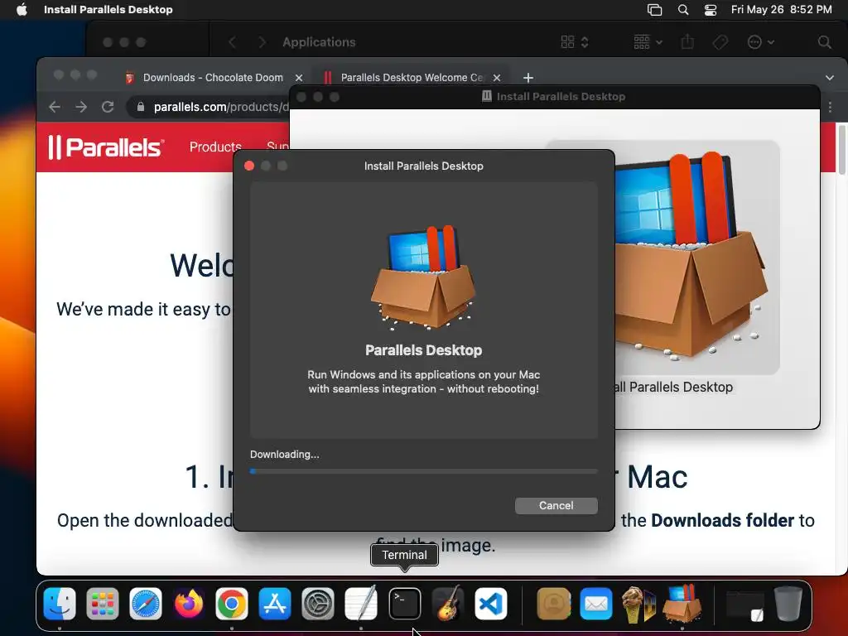The width and height of the screenshot is (848, 636).
Task: Click the Chrome forward arrow
Action: (81, 107)
